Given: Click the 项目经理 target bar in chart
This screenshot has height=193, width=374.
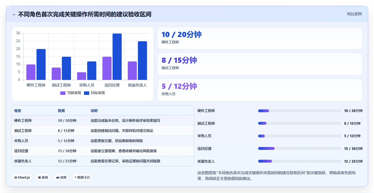Looking at the screenshot, I should pos(117,57).
